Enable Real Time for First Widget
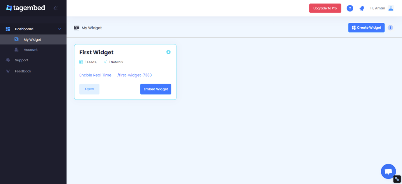 tap(95, 75)
